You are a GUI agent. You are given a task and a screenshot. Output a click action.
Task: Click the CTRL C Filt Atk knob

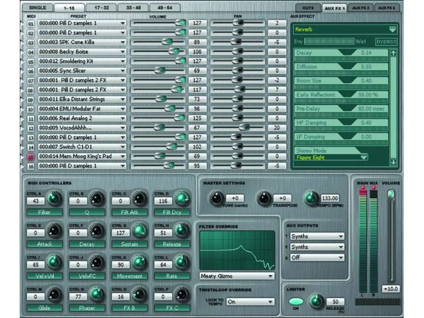click(139, 198)
